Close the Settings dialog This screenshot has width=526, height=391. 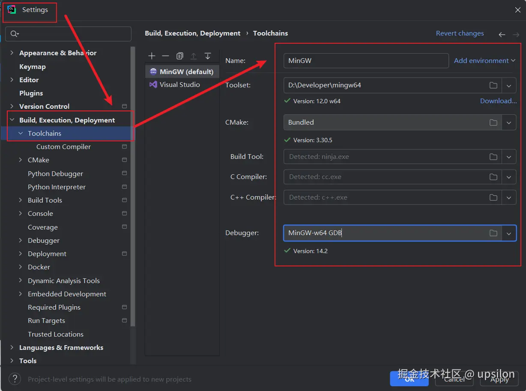(517, 10)
